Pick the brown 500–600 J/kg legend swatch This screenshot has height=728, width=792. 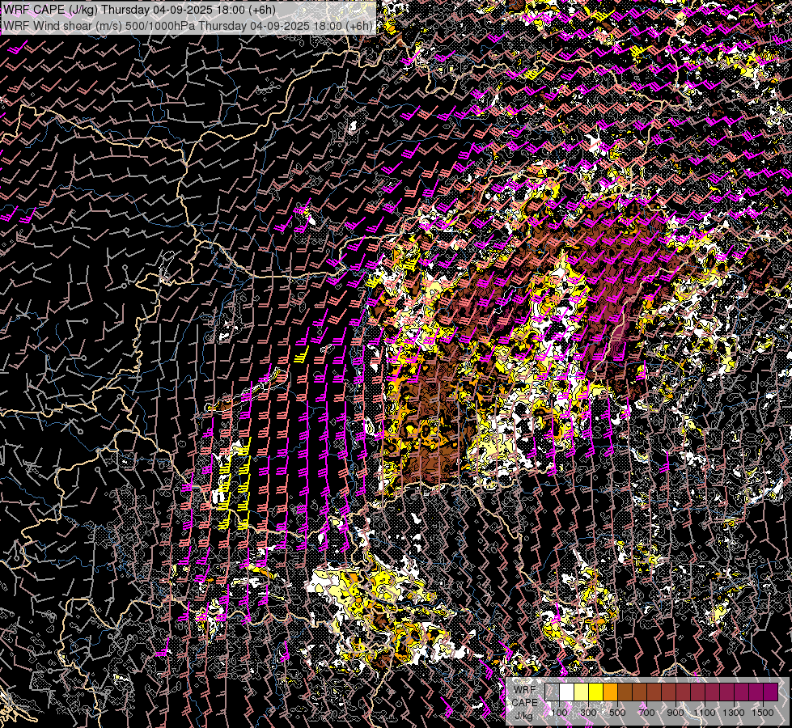click(x=625, y=692)
